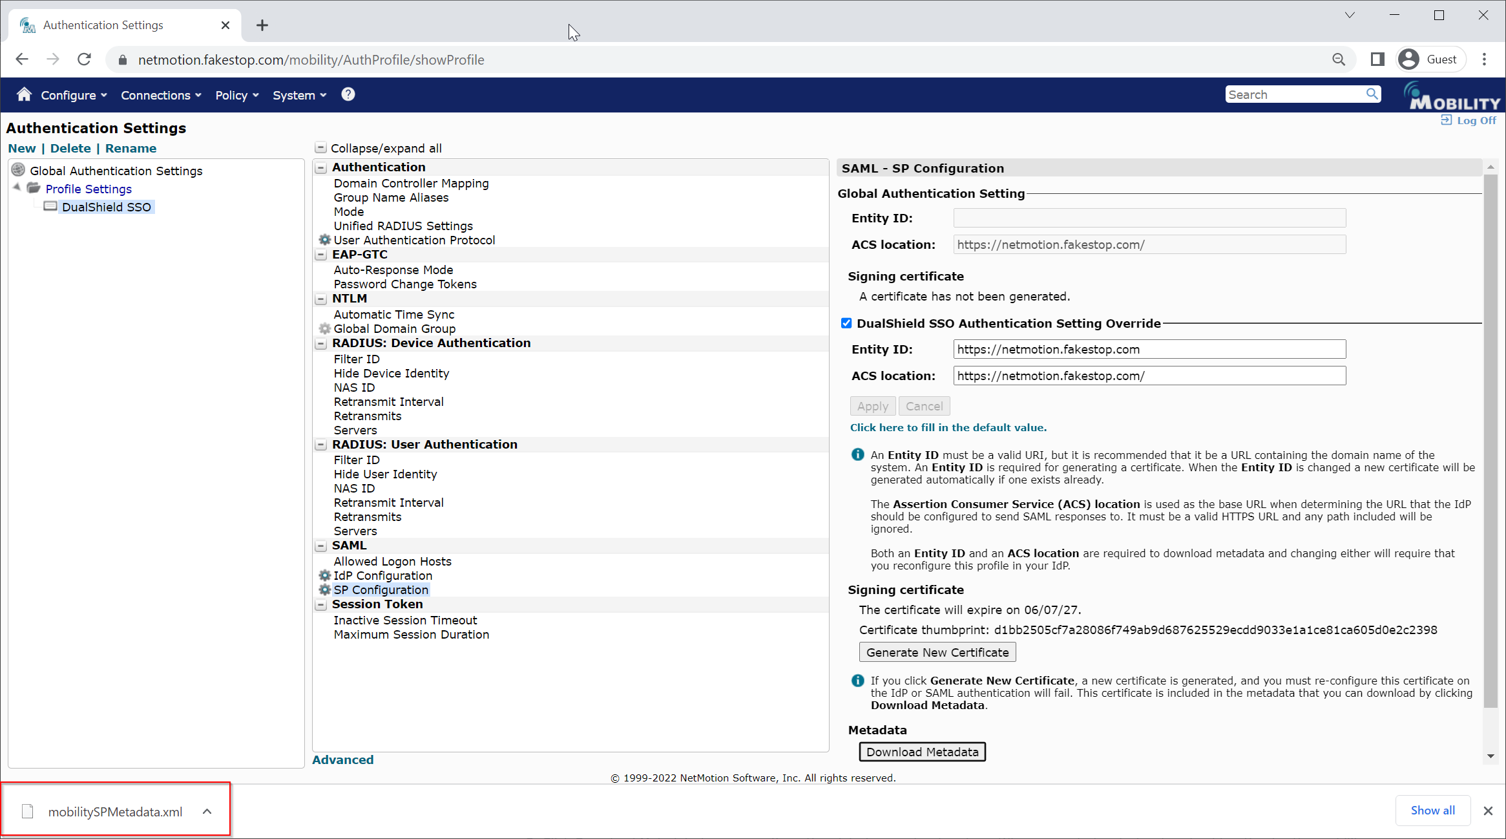Click the Download Metadata button
Viewport: 1506px width, 839px height.
(x=921, y=752)
